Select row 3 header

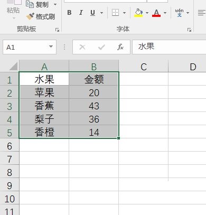pos(10,106)
